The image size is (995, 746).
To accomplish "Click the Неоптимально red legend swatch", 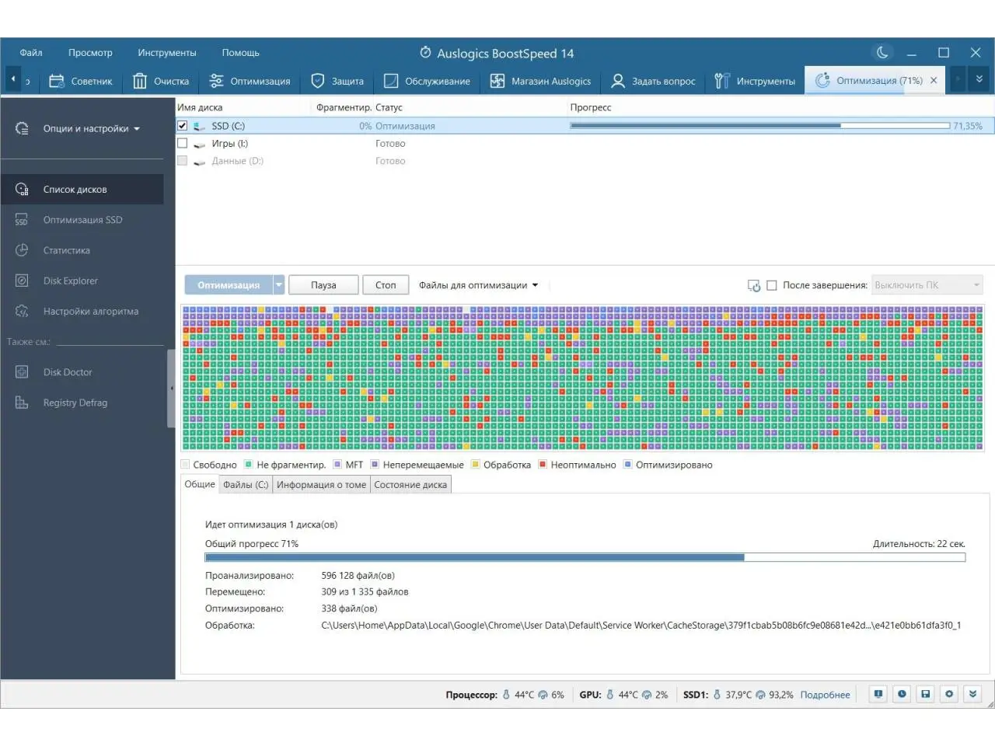I will pyautogui.click(x=543, y=465).
